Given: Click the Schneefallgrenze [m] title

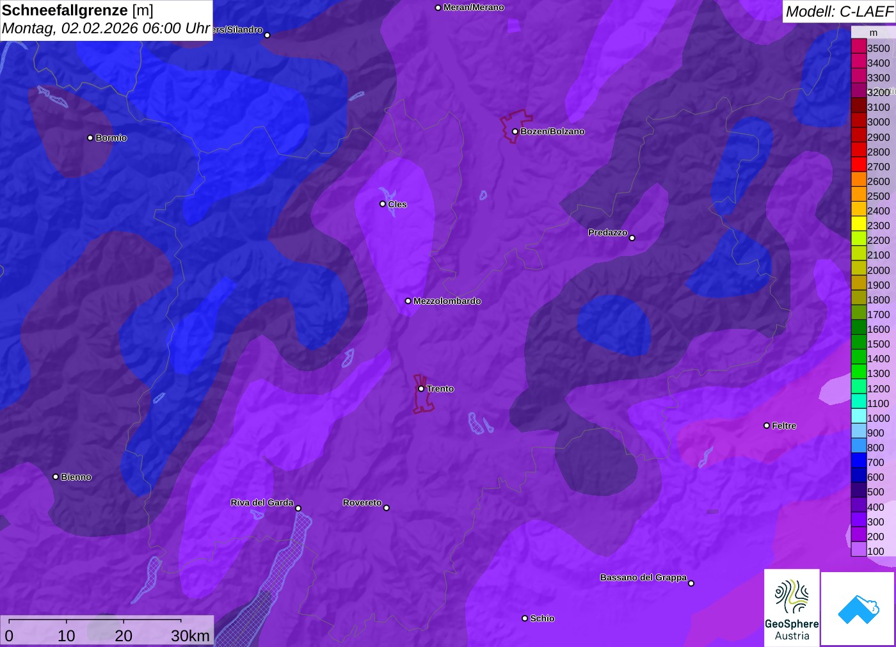Looking at the screenshot, I should tap(77, 10).
